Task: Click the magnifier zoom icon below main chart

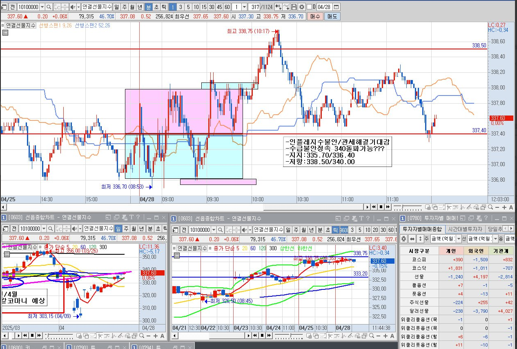Action: pyautogui.click(x=490, y=207)
